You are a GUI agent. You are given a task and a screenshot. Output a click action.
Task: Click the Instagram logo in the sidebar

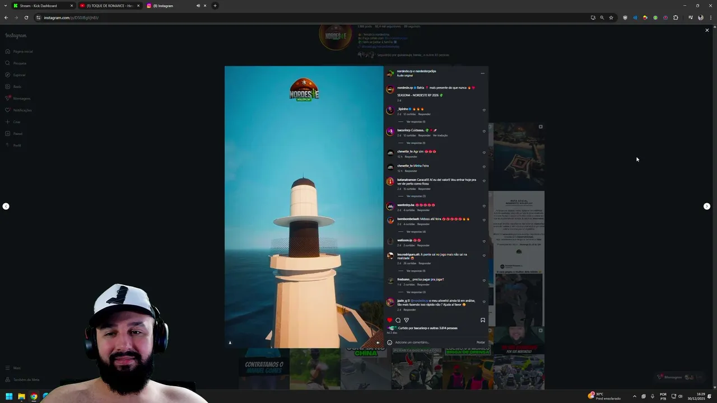coord(16,35)
